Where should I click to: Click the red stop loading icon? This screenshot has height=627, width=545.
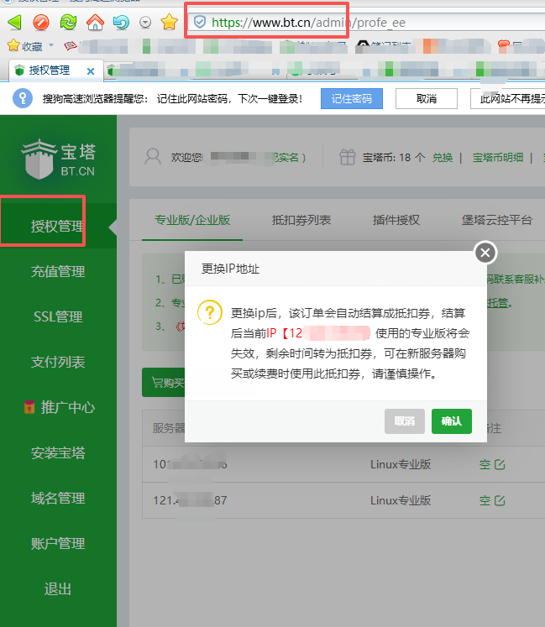pos(41,22)
